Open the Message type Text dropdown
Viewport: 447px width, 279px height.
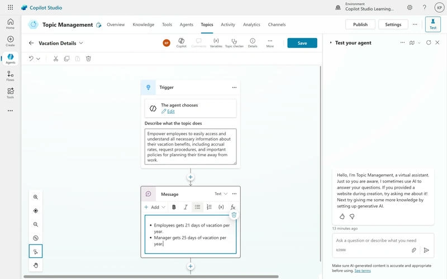(x=221, y=194)
